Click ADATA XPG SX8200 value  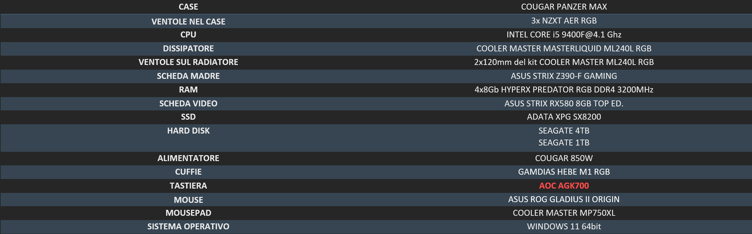pos(564,117)
